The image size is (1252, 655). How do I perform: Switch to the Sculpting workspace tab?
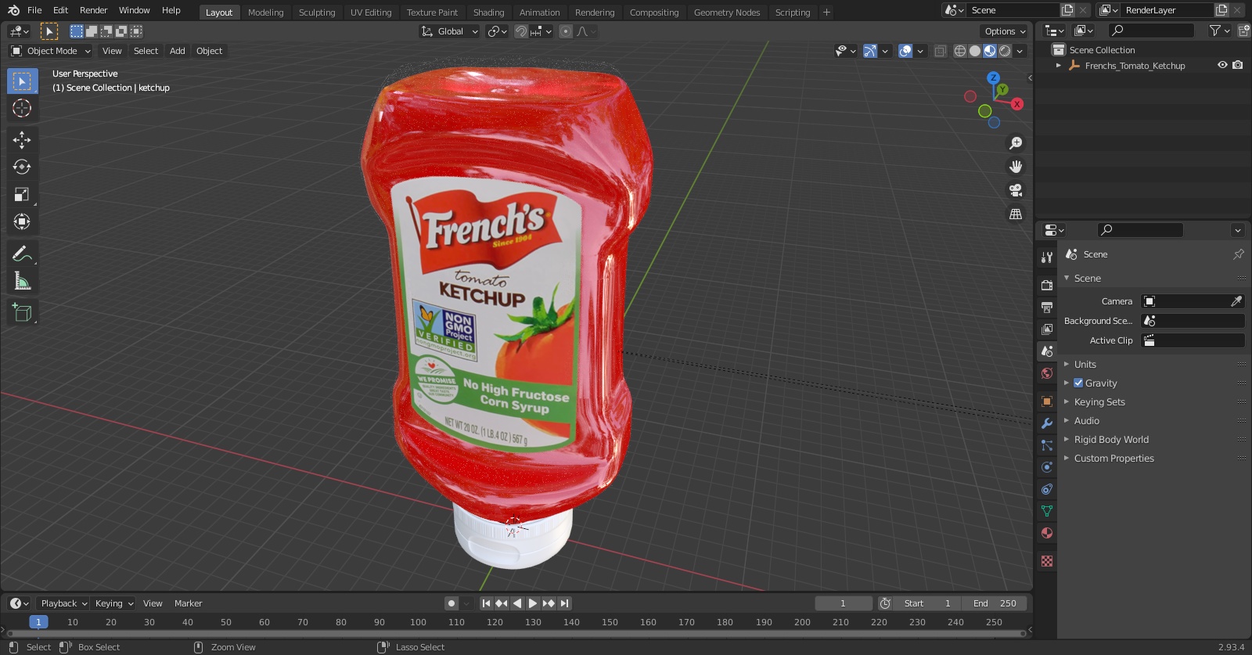tap(317, 13)
